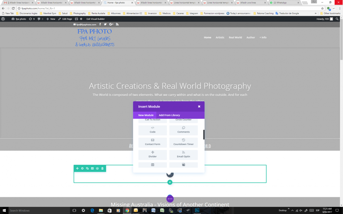Open the comments indicator in admin bar
This screenshot has width=343, height=214.
click(40, 19)
